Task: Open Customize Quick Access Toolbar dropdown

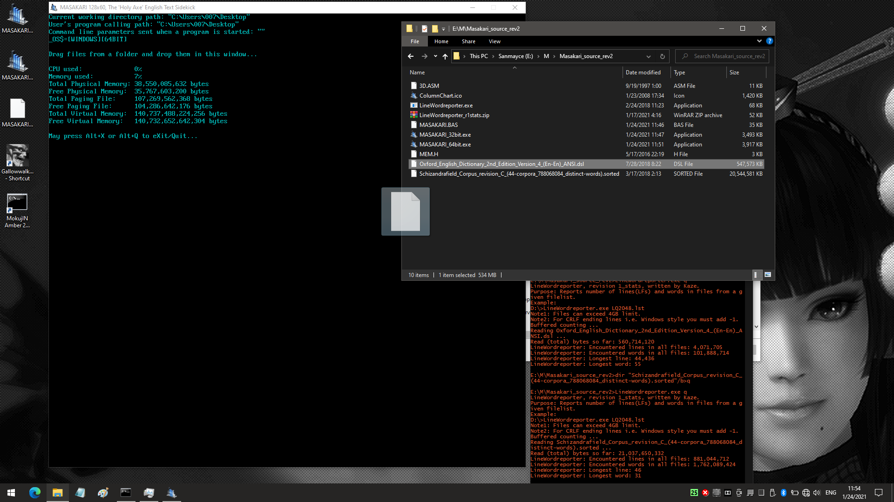Action: [x=443, y=29]
